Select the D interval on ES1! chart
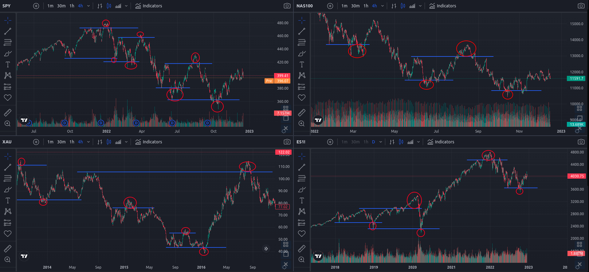 coord(374,142)
